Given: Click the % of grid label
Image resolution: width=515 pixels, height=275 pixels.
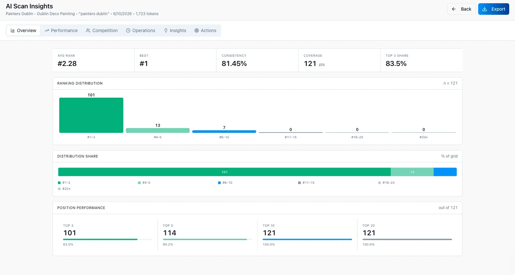Looking at the screenshot, I should [x=449, y=156].
